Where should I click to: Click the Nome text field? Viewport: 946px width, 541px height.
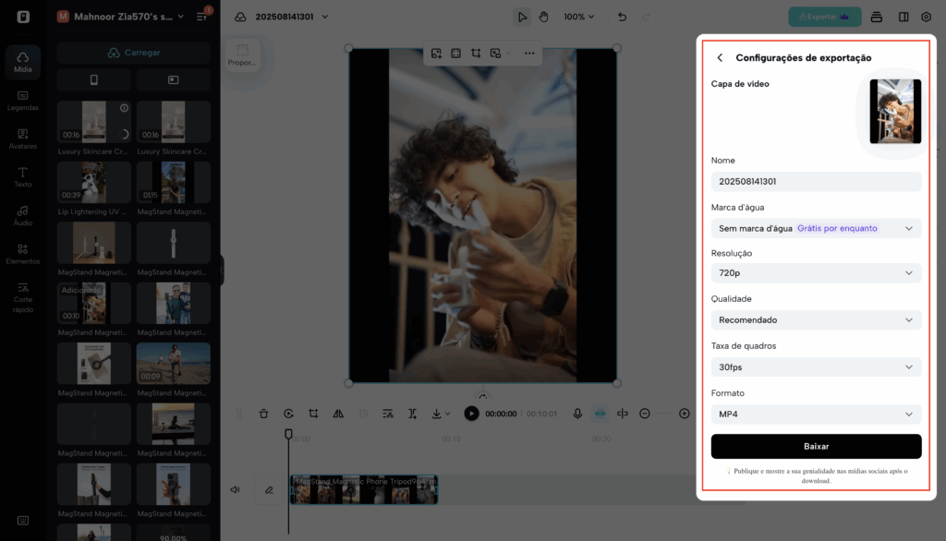click(816, 182)
